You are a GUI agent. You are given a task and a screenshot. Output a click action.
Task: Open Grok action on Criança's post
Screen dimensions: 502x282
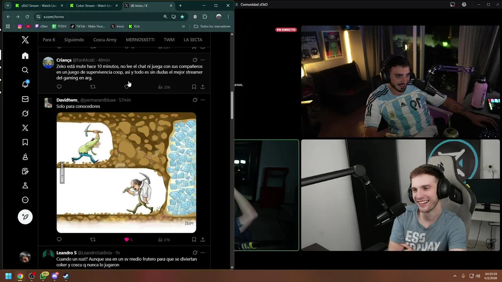tap(195, 60)
